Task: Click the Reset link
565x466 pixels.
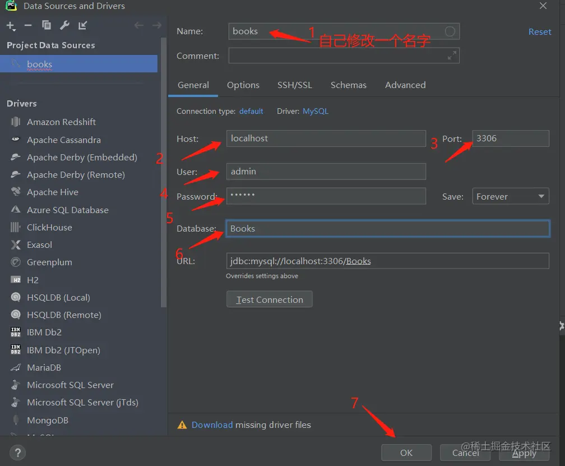Action: pyautogui.click(x=539, y=32)
